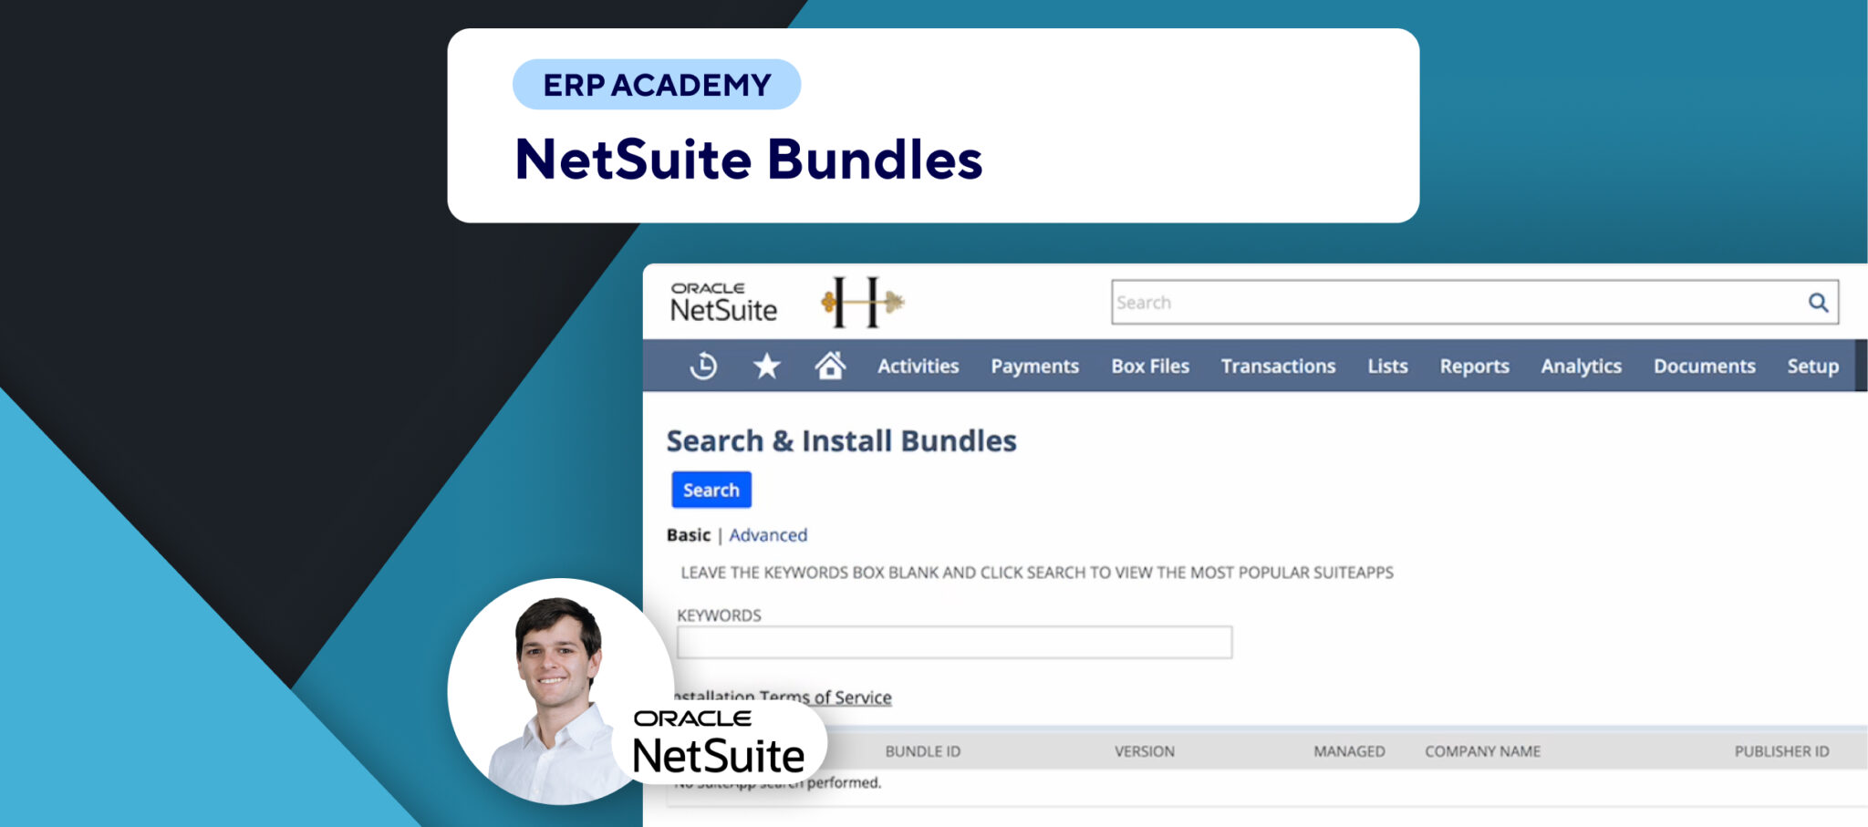This screenshot has width=1868, height=827.
Task: Click the blue Search button
Action: 711,490
